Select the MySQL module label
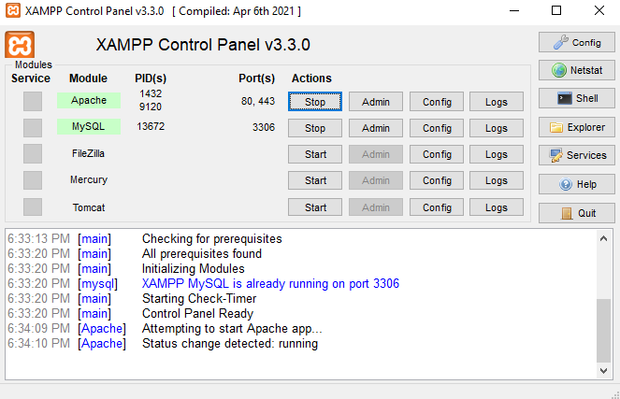 tap(89, 126)
